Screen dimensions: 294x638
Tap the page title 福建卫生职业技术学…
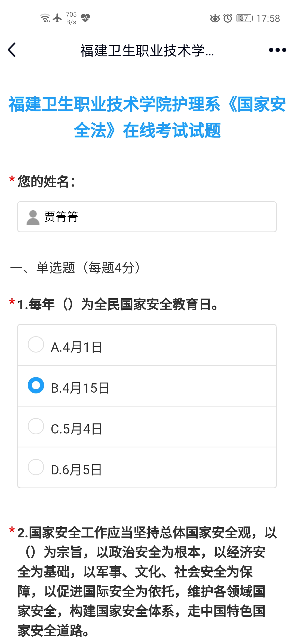click(x=147, y=51)
